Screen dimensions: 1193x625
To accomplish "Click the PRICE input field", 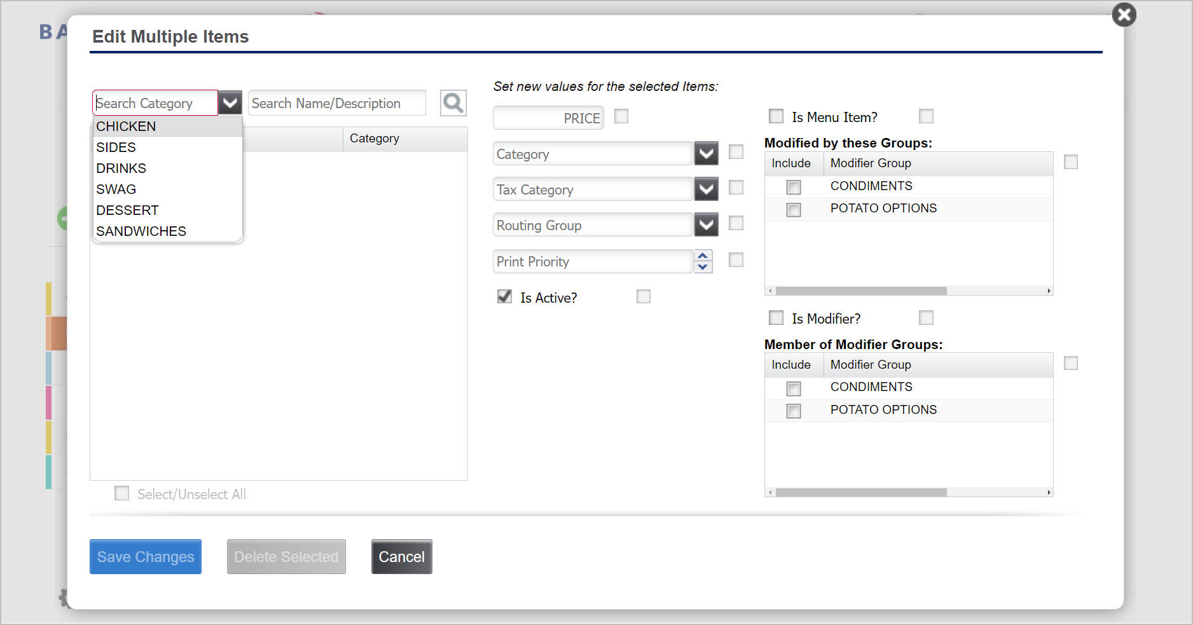I will coord(548,118).
